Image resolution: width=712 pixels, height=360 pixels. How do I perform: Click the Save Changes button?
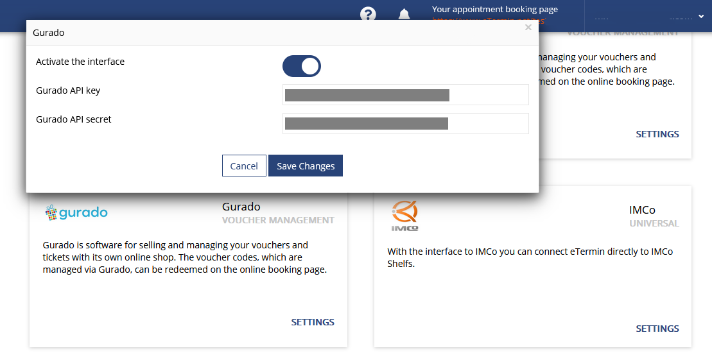click(306, 166)
